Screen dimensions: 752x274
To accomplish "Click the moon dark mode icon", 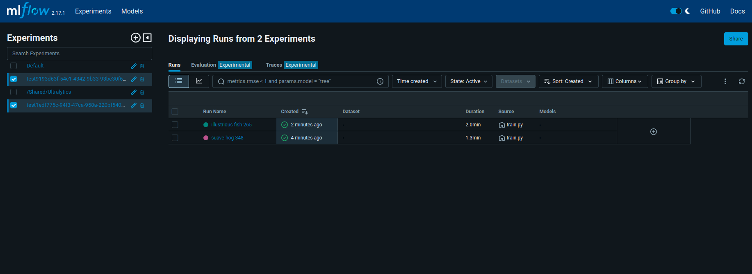I will click(688, 11).
